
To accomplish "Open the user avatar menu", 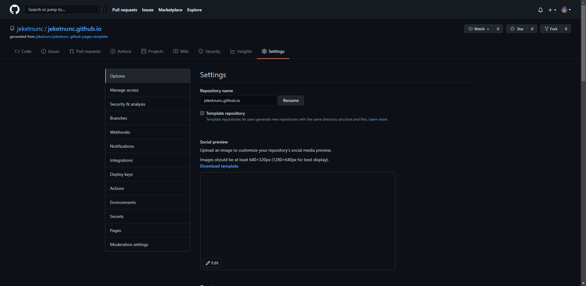I will point(566,10).
